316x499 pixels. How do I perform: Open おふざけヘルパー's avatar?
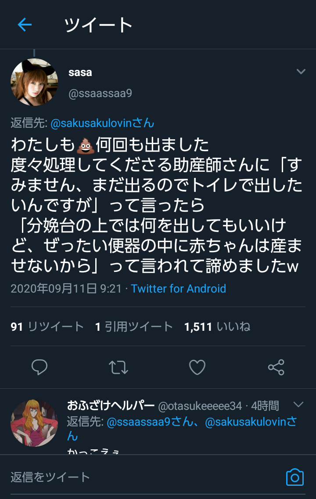point(34,423)
